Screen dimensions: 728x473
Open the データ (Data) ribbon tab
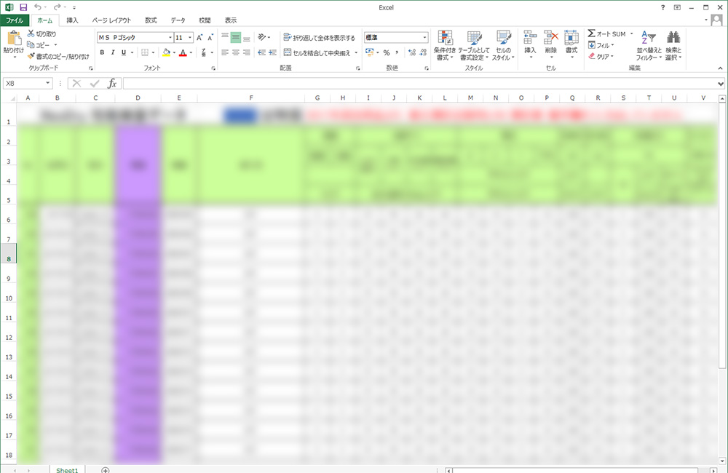pos(178,20)
